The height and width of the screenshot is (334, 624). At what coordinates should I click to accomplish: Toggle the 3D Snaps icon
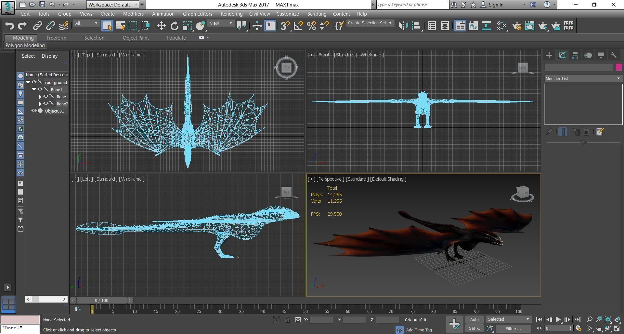(285, 26)
